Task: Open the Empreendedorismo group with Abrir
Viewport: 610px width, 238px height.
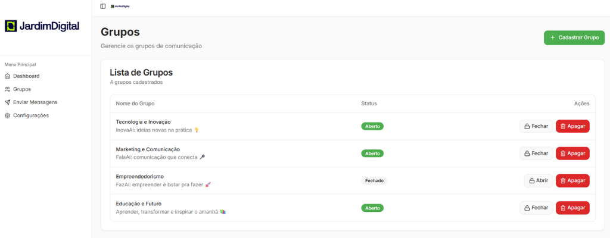Action: [x=539, y=181]
